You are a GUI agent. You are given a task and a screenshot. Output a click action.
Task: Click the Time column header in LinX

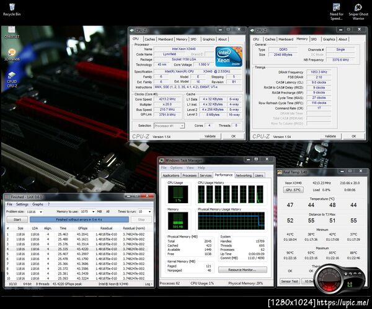63,228
